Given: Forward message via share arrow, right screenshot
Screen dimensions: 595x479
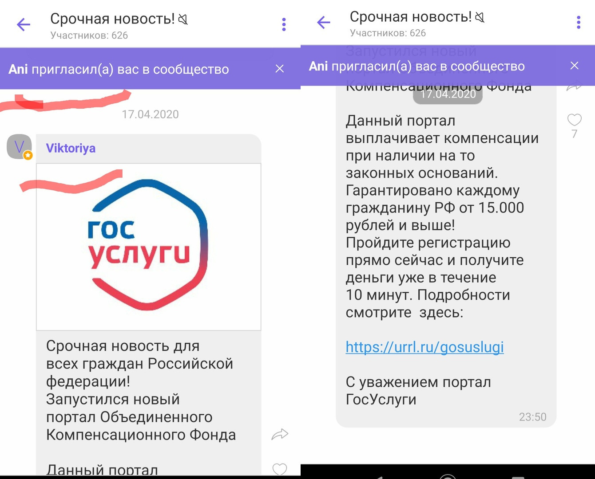Looking at the screenshot, I should click(x=575, y=87).
